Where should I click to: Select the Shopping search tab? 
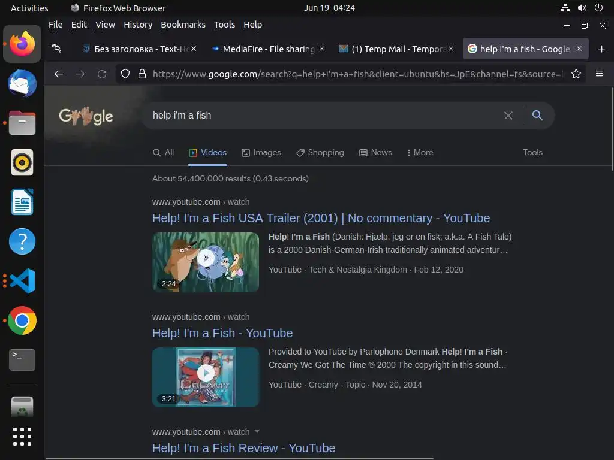click(x=320, y=153)
